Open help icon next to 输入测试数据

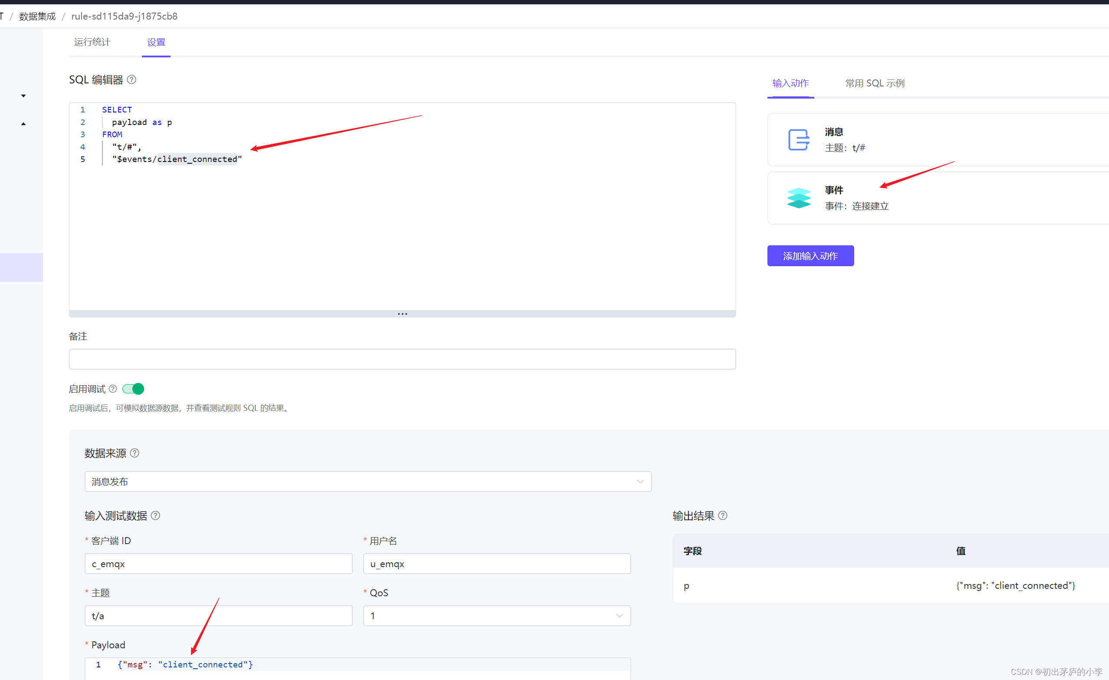(155, 515)
